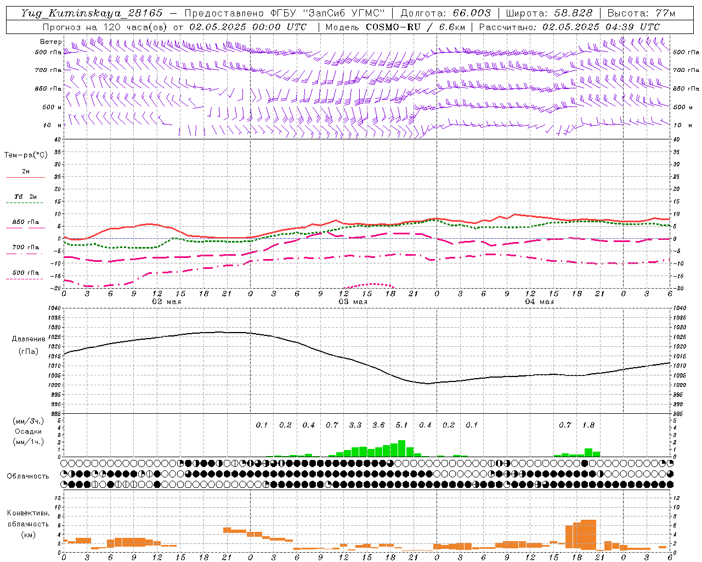Click the Широта: 58.828 value
The image size is (702, 562).
point(549,13)
